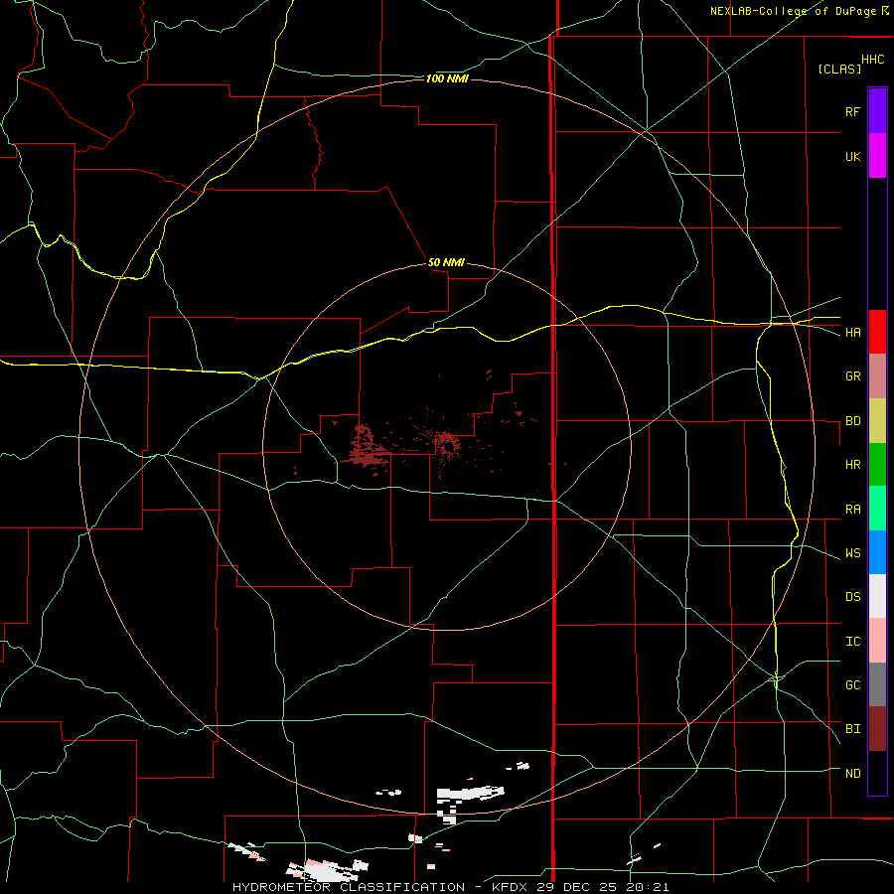The height and width of the screenshot is (894, 894).
Task: Click the GR legend label
Action: click(852, 376)
